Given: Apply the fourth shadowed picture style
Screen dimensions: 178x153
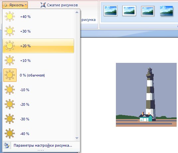Looking at the screenshot, I should pyautogui.click(x=166, y=11).
